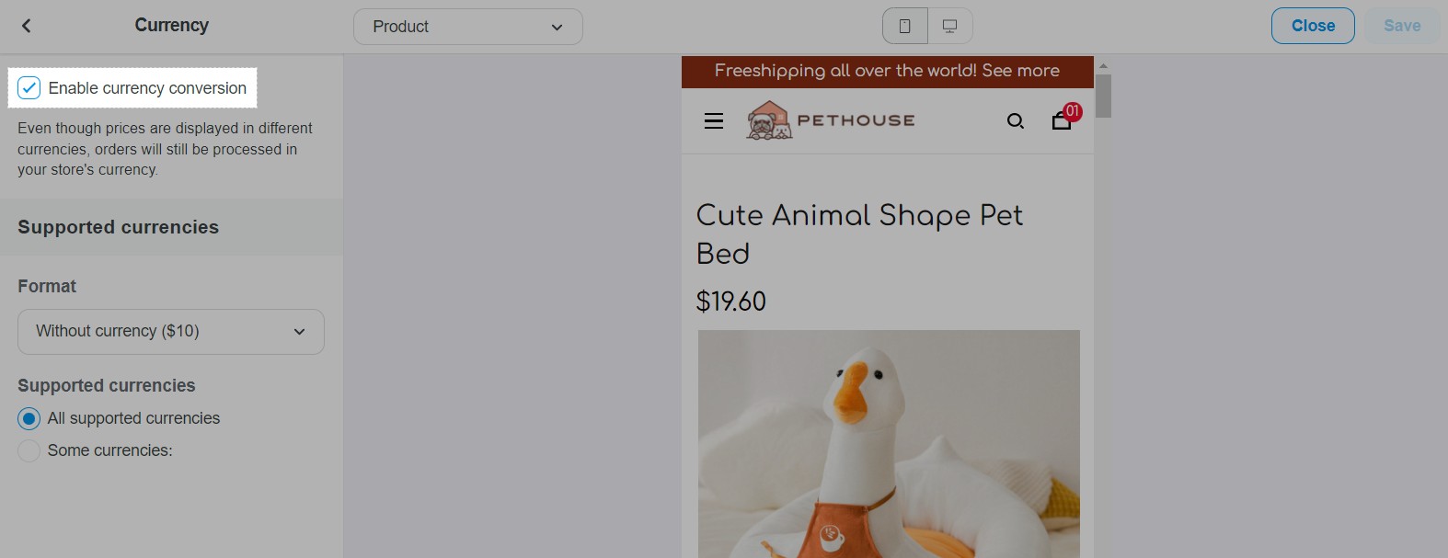Click the back arrow beside Currency
The image size is (1448, 558).
click(27, 26)
